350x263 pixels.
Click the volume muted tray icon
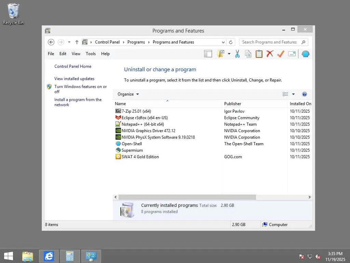point(318,256)
